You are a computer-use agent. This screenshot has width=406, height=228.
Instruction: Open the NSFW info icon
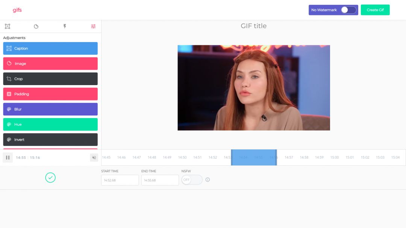[208, 180]
